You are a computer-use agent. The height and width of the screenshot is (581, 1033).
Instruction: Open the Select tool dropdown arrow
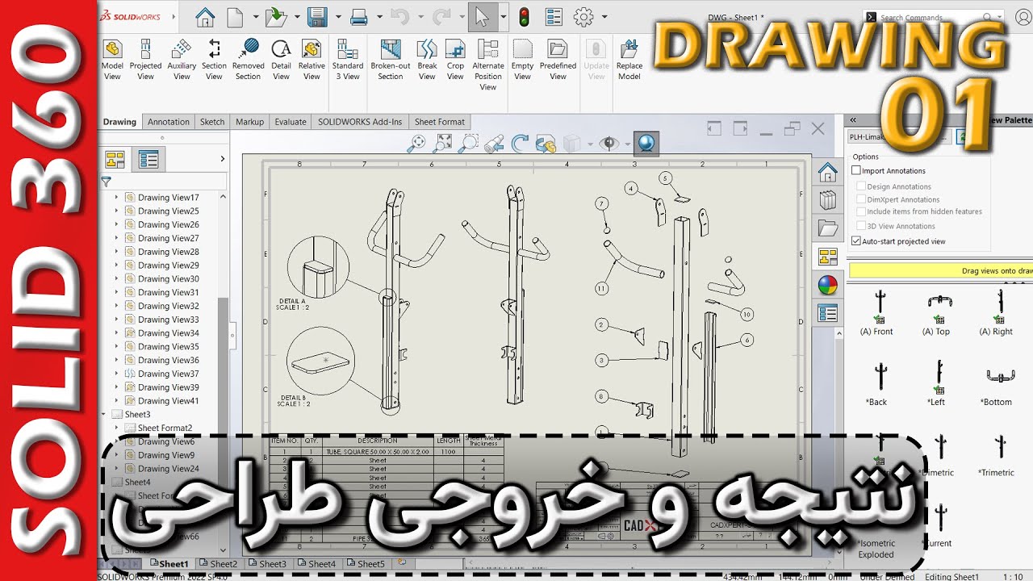point(504,17)
